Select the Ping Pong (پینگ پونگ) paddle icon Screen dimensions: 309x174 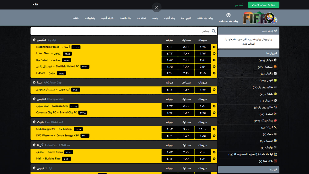pyautogui.click(x=275, y=121)
